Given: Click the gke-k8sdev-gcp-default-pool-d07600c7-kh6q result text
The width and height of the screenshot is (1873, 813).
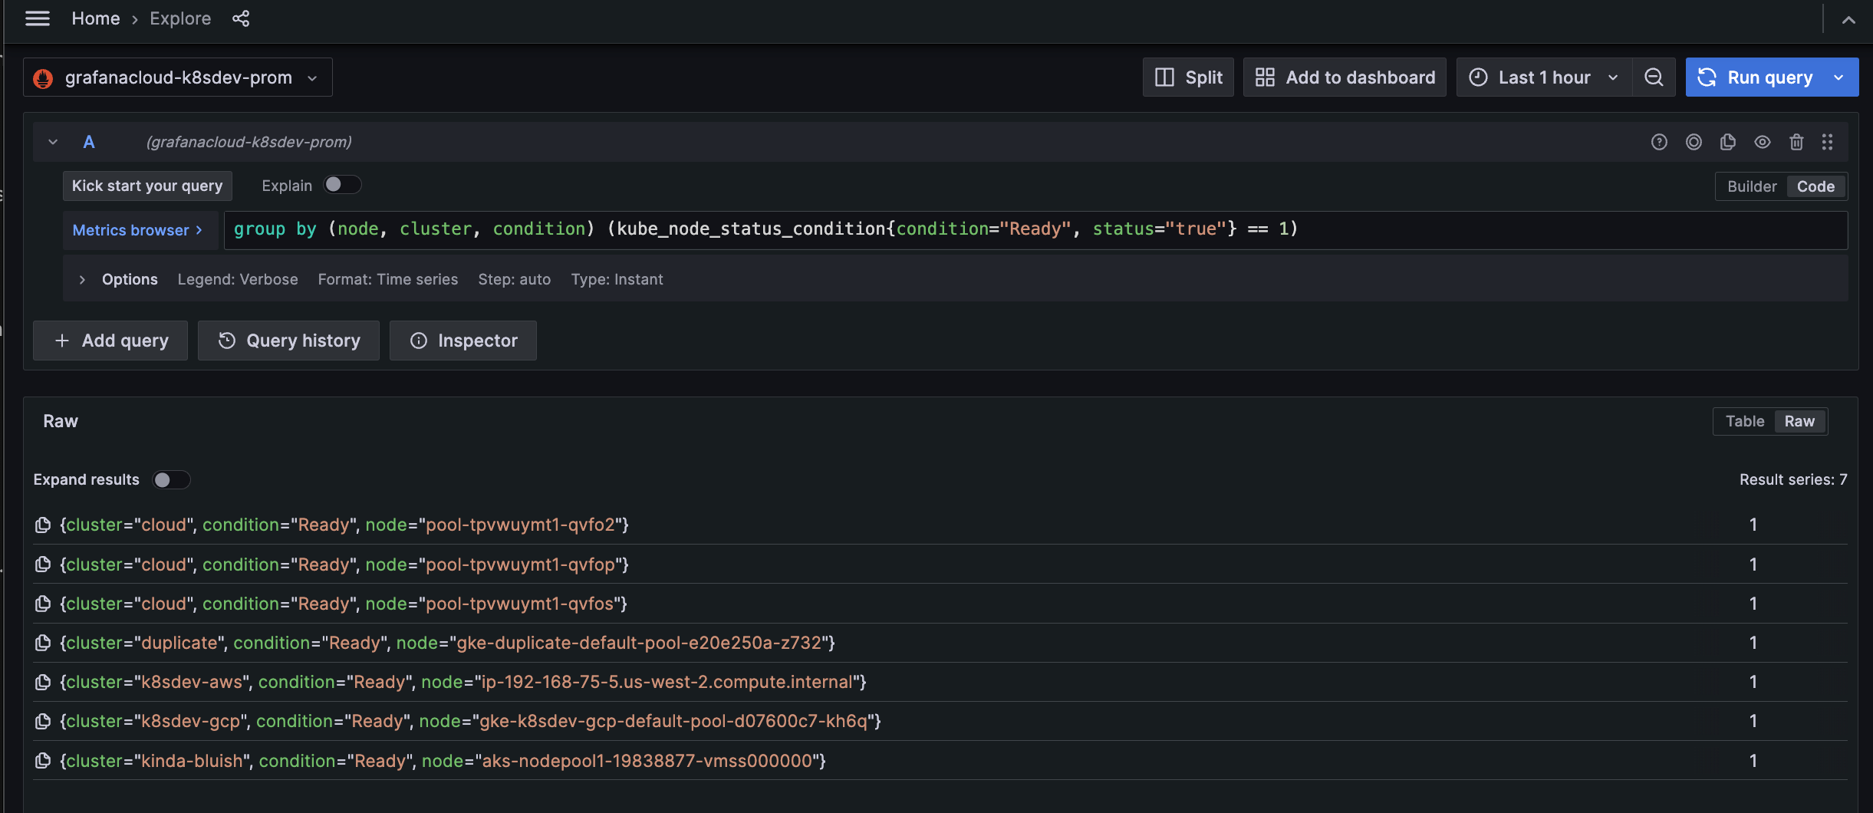Looking at the screenshot, I should coord(673,721).
